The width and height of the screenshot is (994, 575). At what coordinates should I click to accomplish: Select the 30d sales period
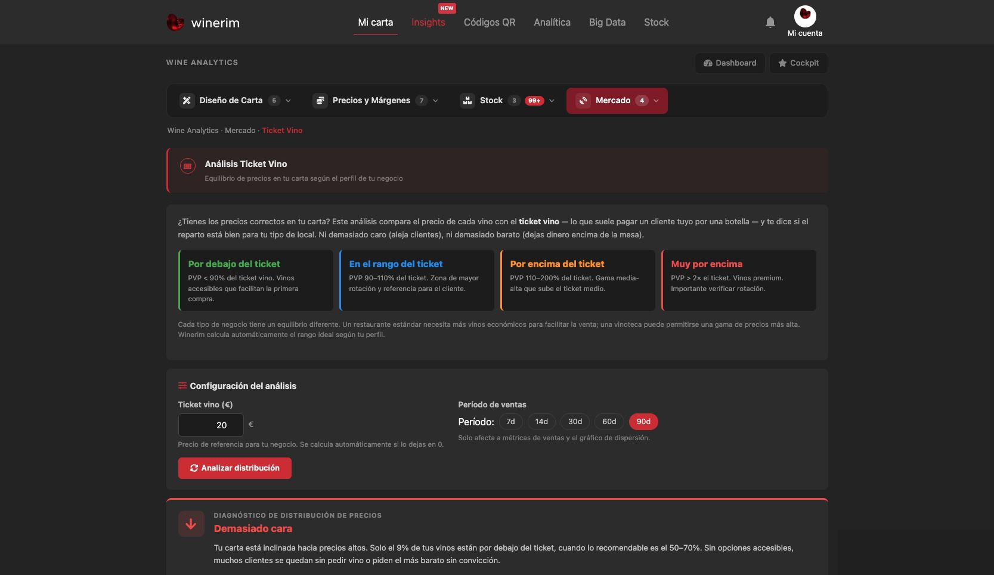click(x=575, y=422)
